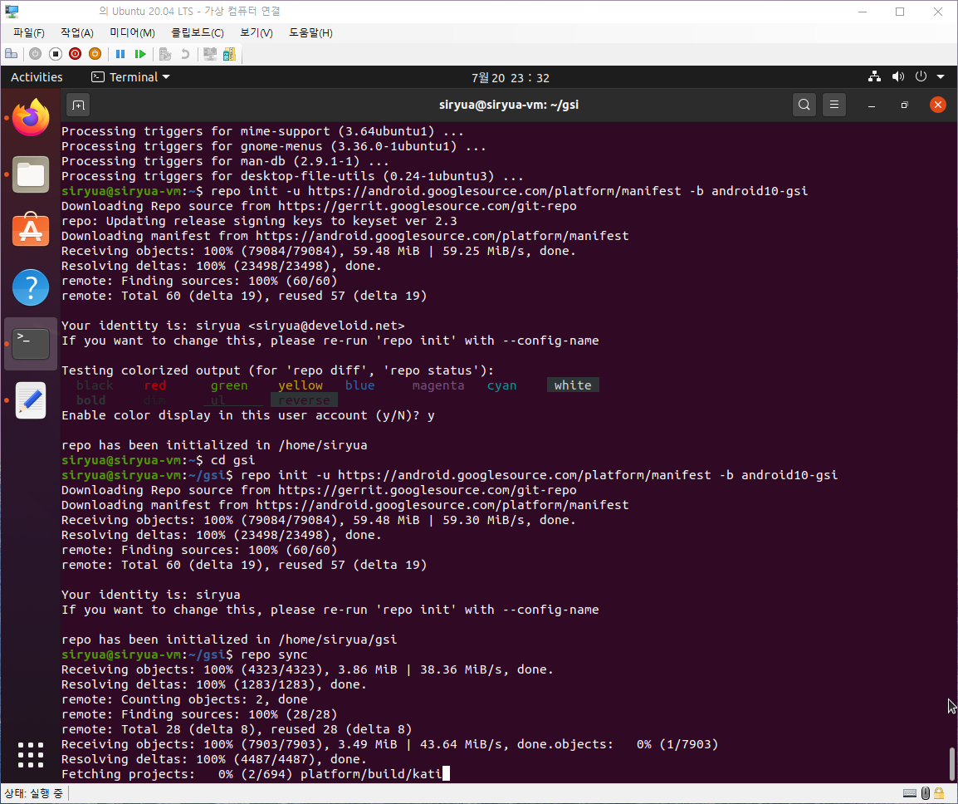The width and height of the screenshot is (958, 804).
Task: Open the 보기(V) menu
Action: point(256,33)
